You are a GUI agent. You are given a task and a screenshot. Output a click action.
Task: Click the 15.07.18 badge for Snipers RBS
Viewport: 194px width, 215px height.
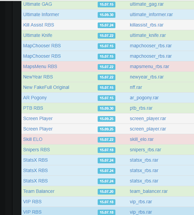(106, 150)
